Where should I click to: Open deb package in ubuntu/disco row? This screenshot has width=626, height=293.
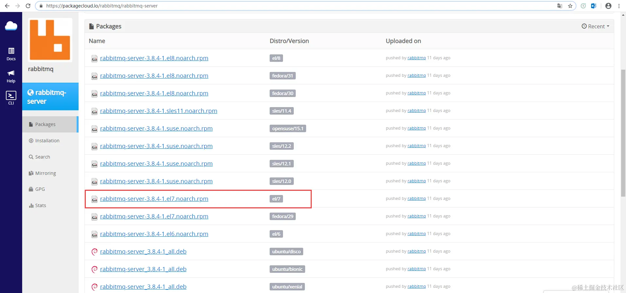(x=143, y=252)
